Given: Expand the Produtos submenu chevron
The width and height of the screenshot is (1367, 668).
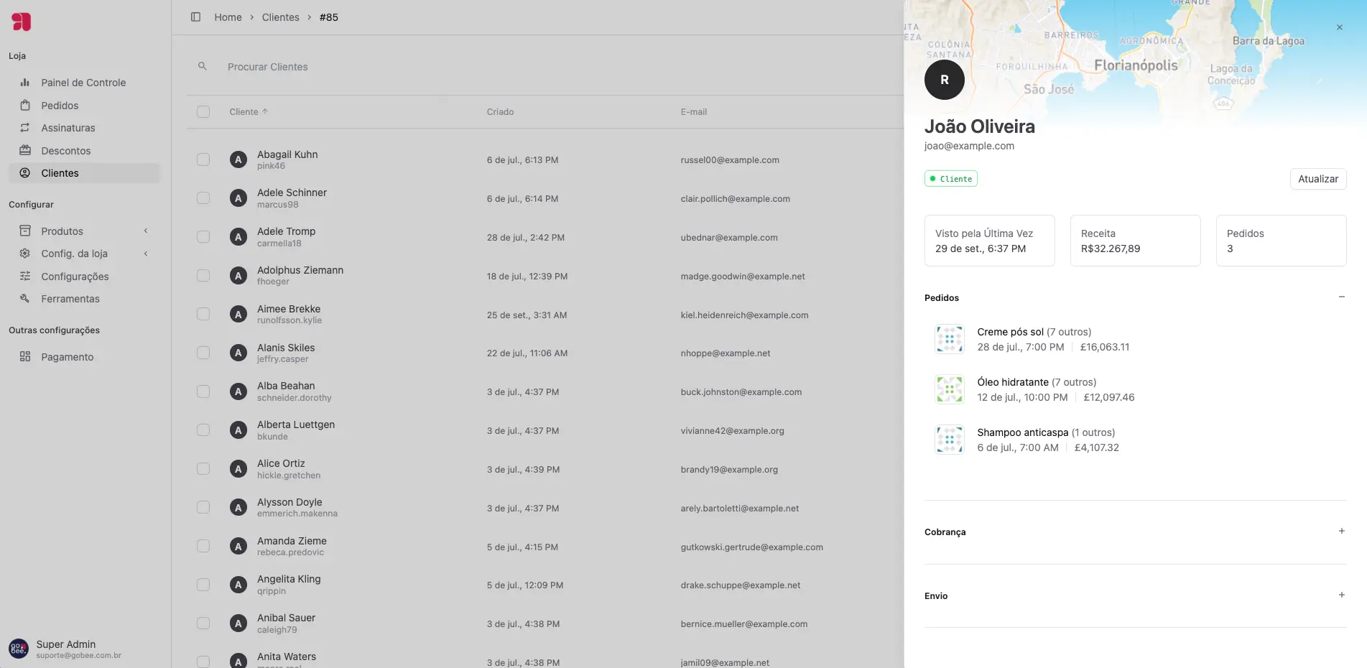Looking at the screenshot, I should point(146,231).
